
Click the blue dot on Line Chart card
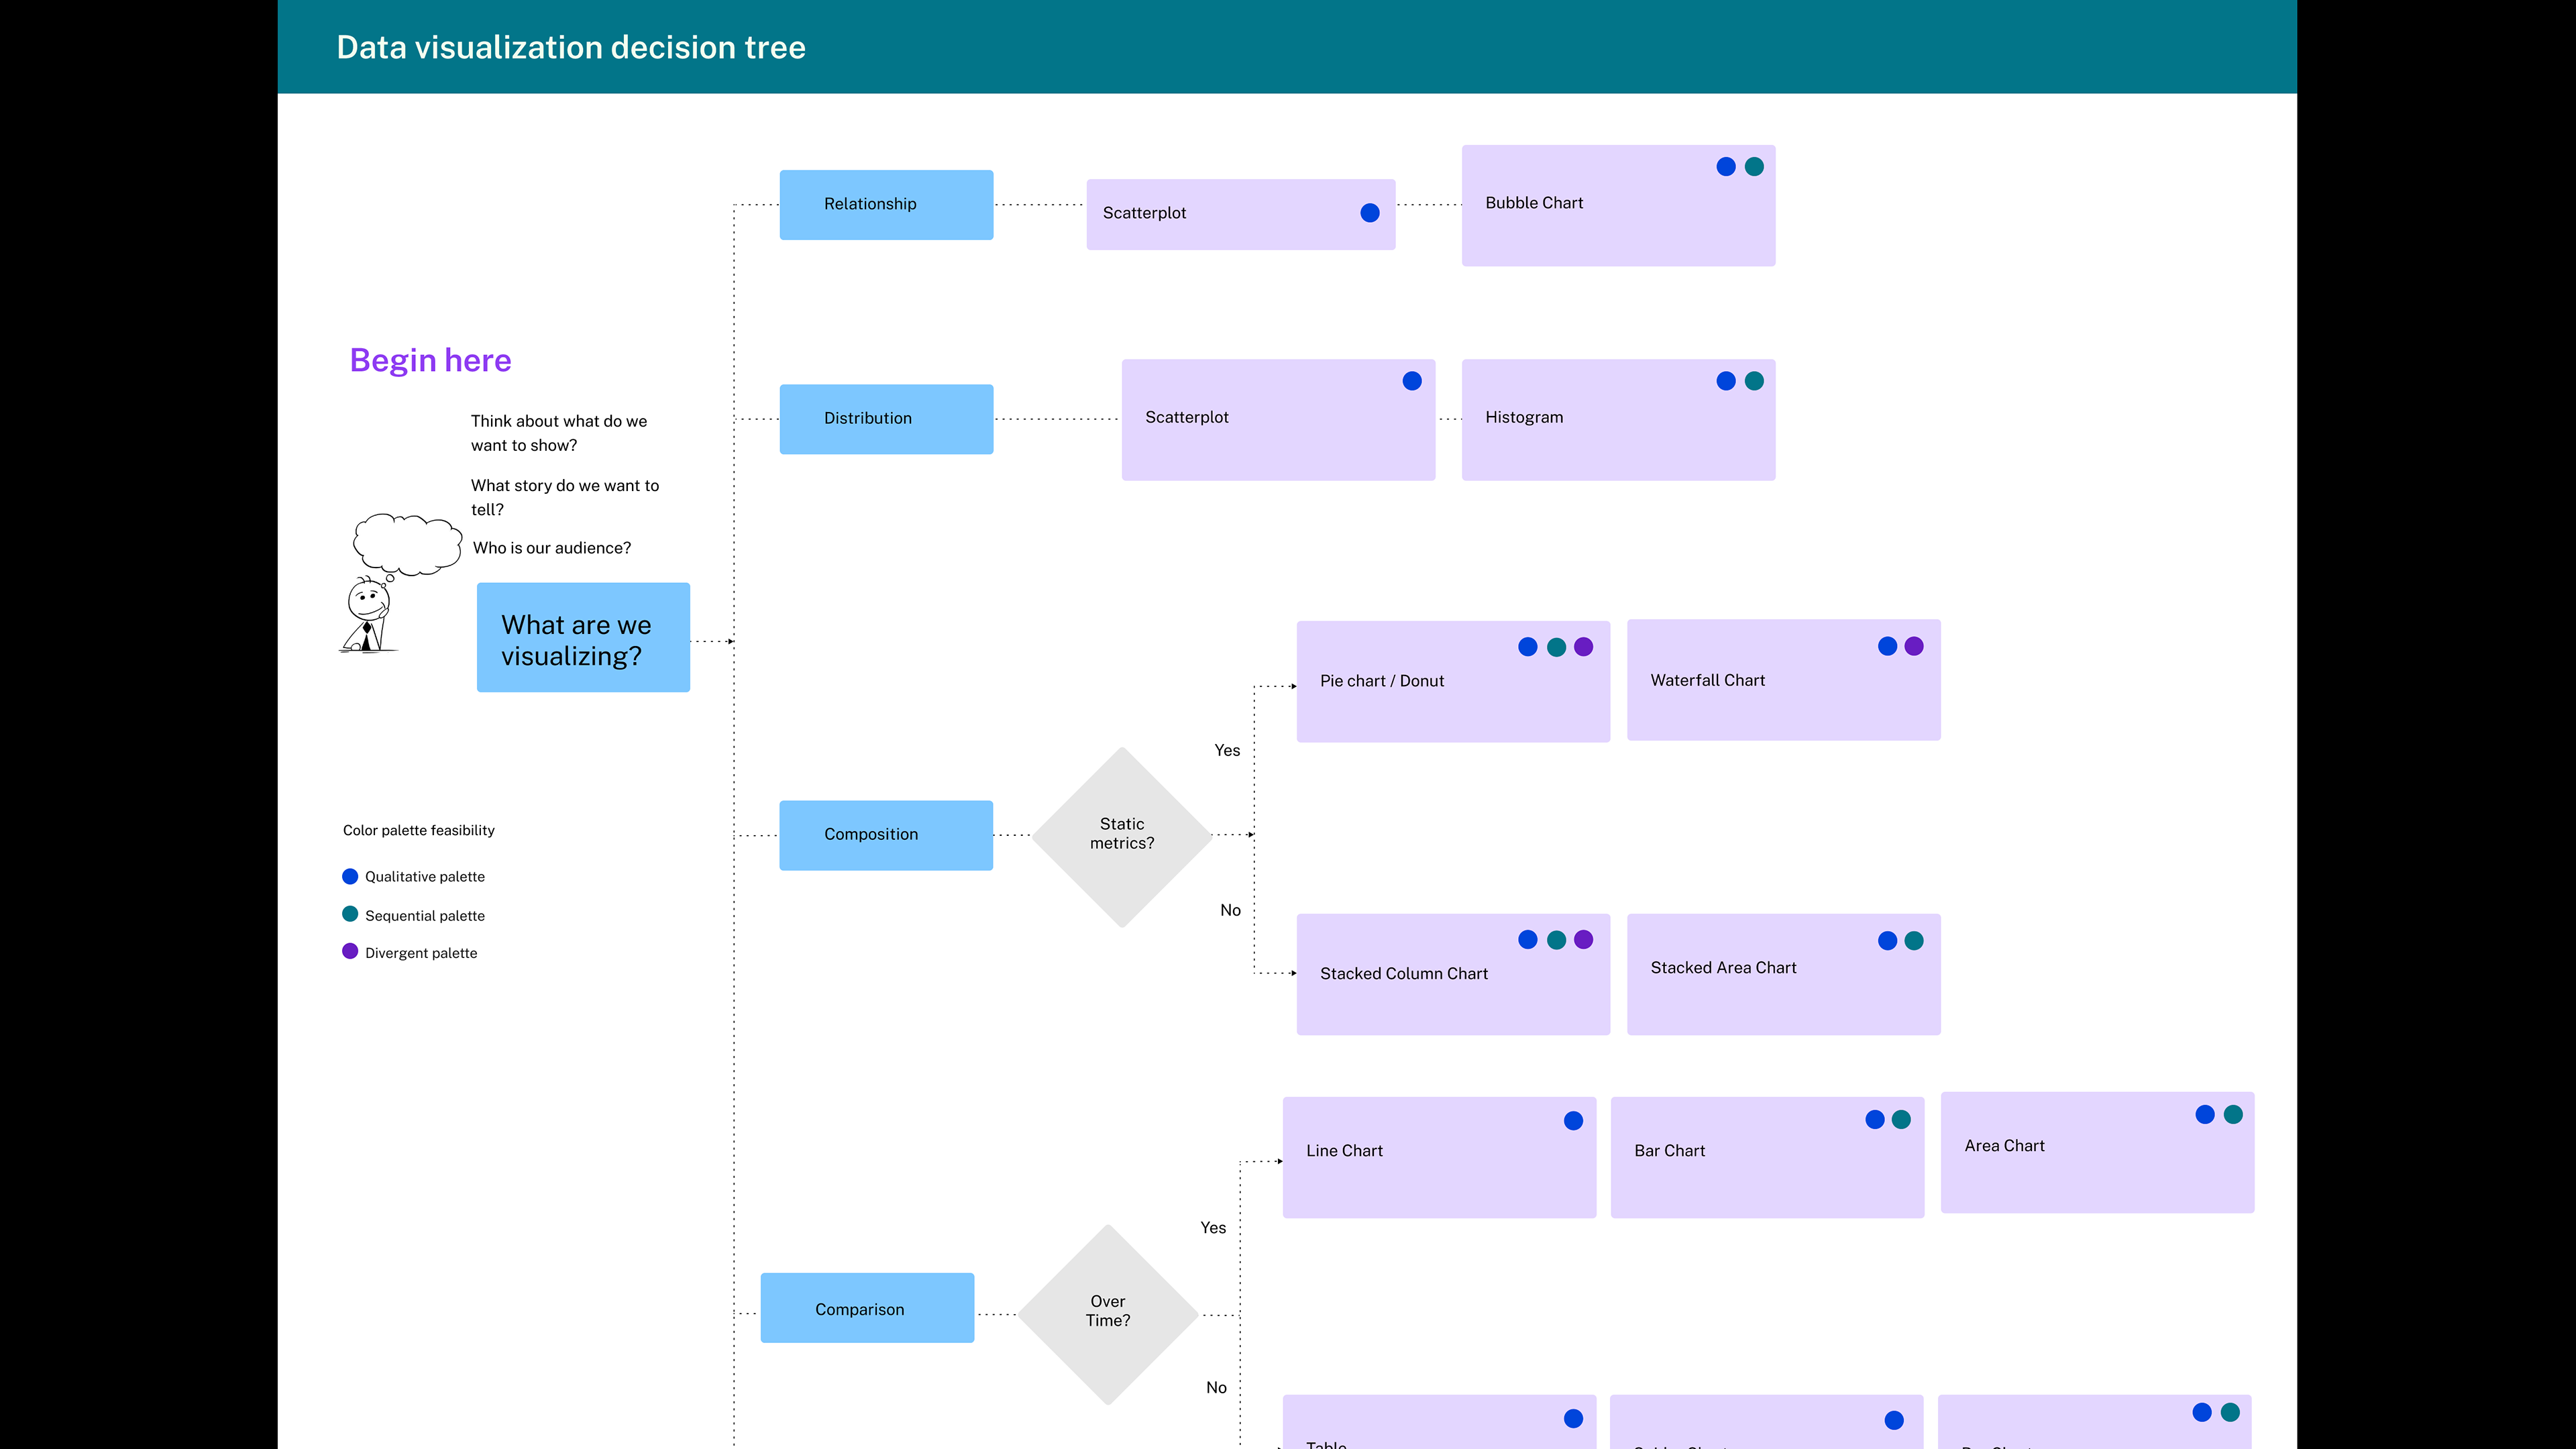click(1573, 1121)
